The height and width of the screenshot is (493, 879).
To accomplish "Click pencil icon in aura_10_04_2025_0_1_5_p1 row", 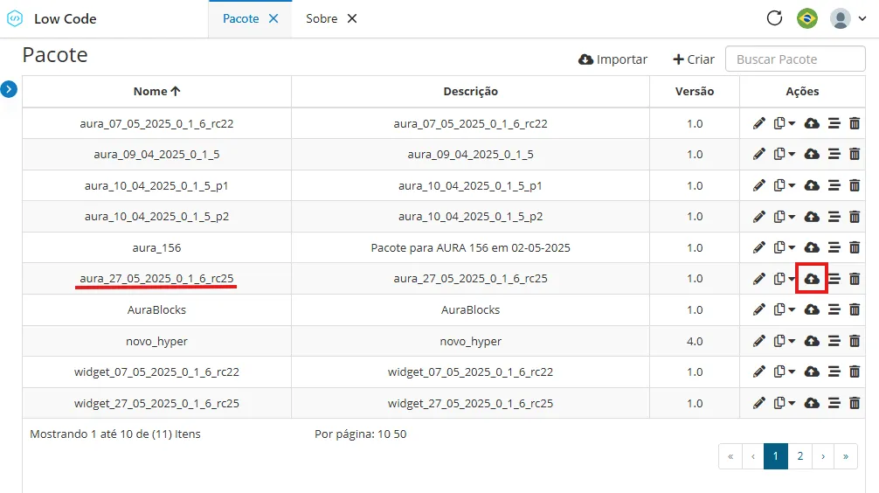I will coord(759,185).
